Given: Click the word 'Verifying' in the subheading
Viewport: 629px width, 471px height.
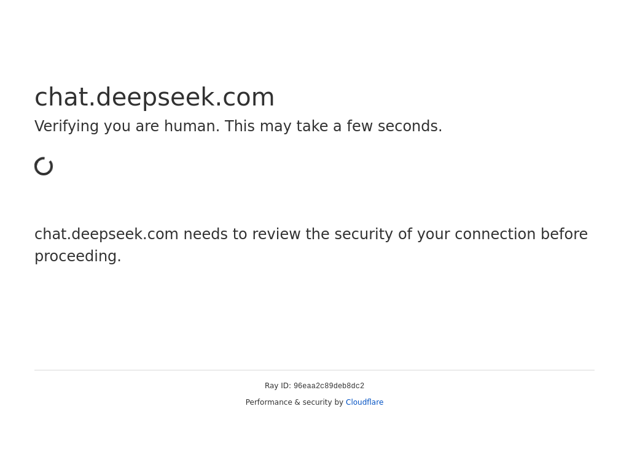Looking at the screenshot, I should (66, 126).
